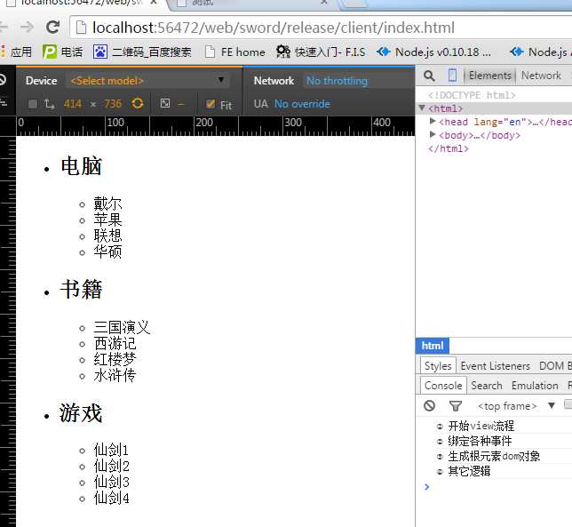Open the 二维码_百度搜索 bookmark
The height and width of the screenshot is (527, 572).
coord(142,52)
